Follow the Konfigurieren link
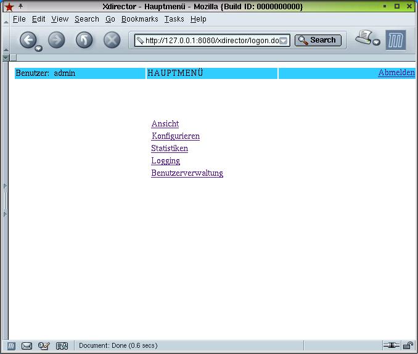The height and width of the screenshot is (354, 418). [x=176, y=136]
